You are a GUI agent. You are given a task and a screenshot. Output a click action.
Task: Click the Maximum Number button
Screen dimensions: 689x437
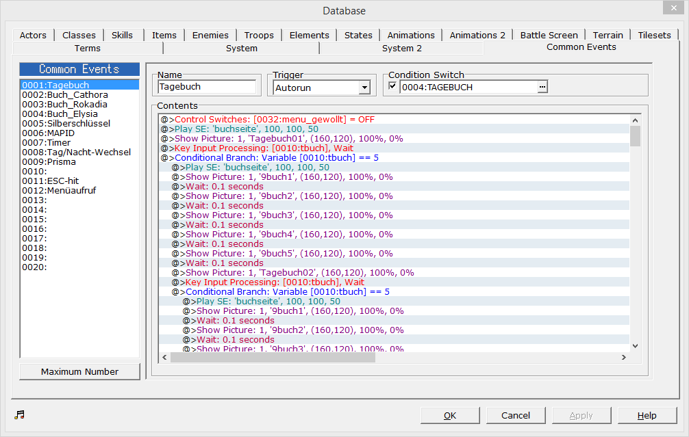pos(79,371)
